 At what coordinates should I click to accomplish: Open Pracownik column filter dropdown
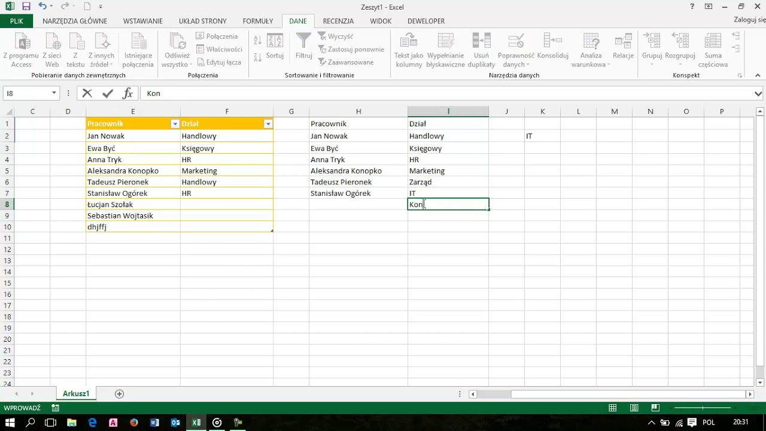[x=175, y=124]
